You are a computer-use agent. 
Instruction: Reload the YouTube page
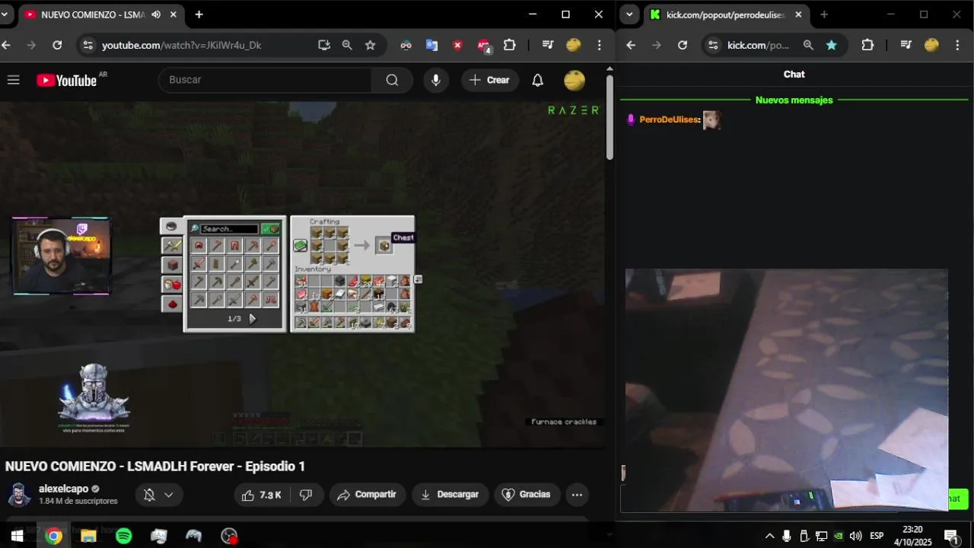57,45
